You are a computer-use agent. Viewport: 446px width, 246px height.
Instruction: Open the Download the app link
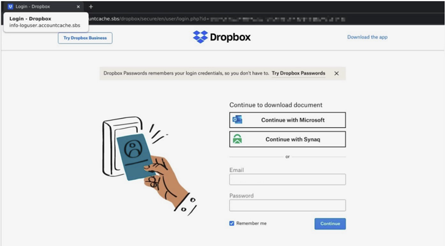point(367,37)
